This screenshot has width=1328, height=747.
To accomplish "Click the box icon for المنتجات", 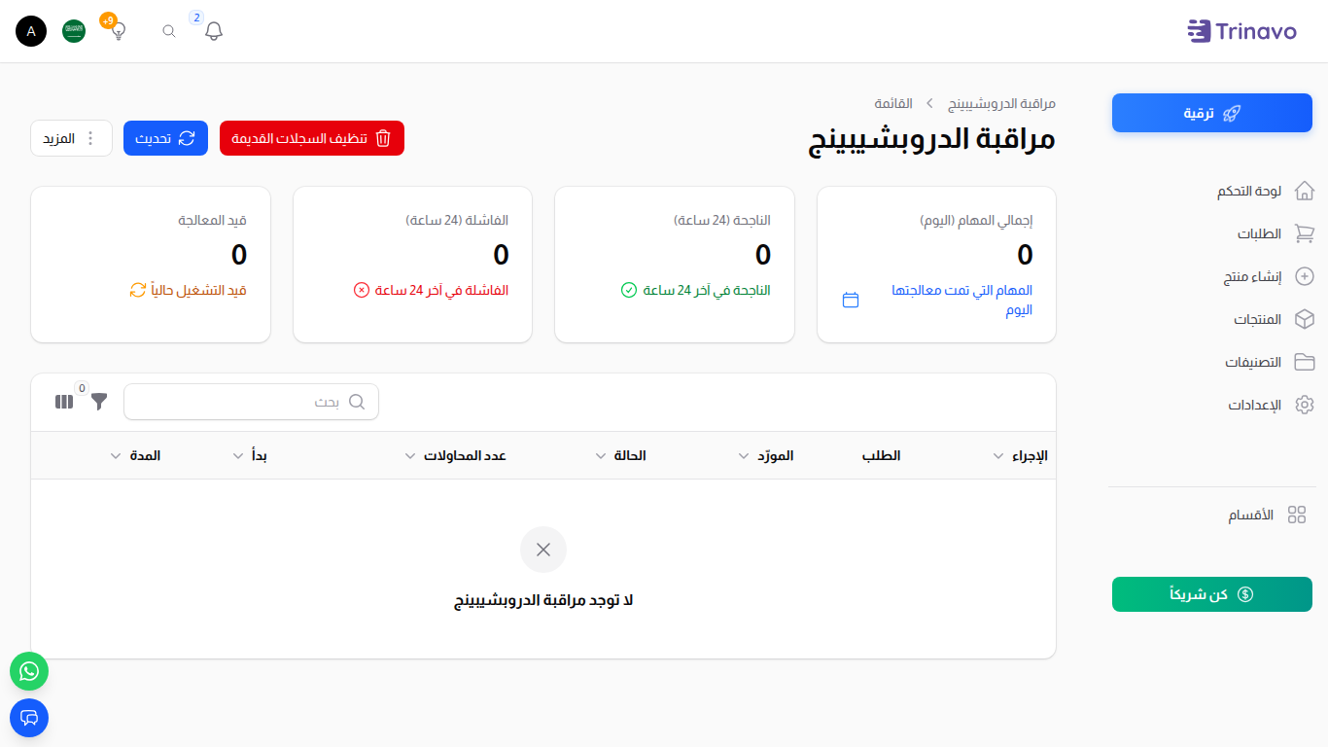I will [x=1305, y=319].
